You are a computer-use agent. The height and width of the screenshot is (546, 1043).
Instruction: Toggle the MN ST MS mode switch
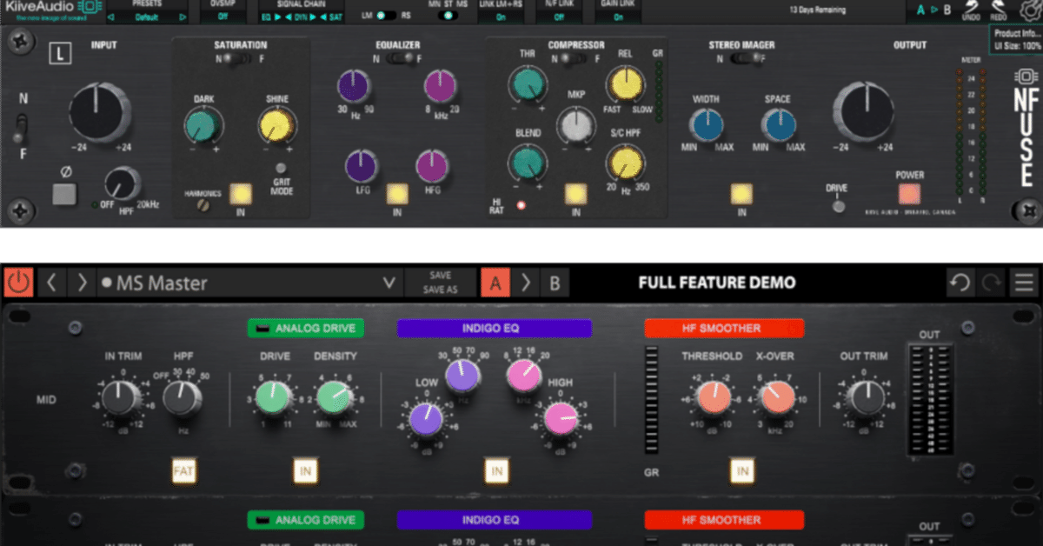pos(448,16)
